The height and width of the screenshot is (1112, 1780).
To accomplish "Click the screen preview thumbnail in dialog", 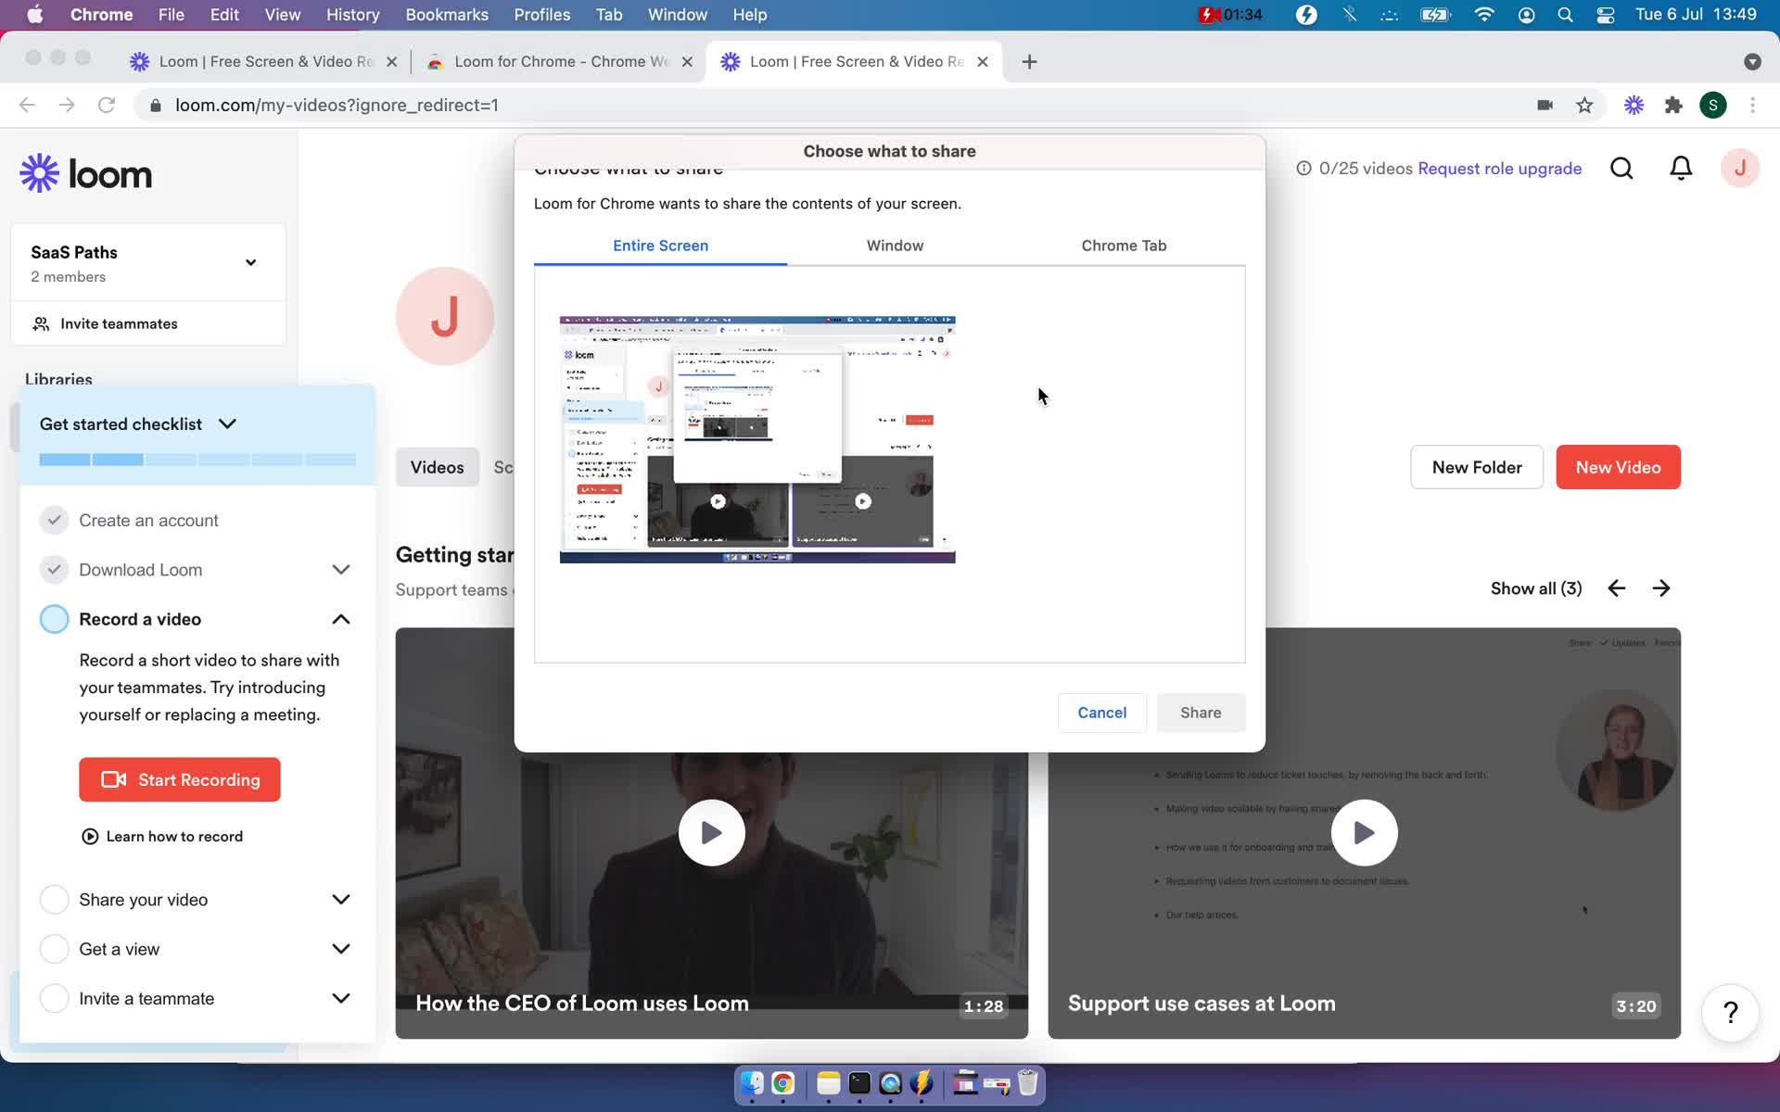I will click(756, 436).
